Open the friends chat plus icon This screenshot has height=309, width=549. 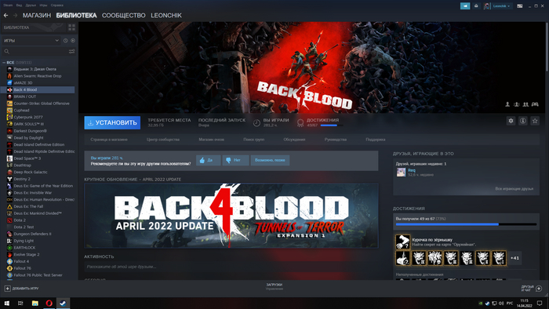[539, 289]
